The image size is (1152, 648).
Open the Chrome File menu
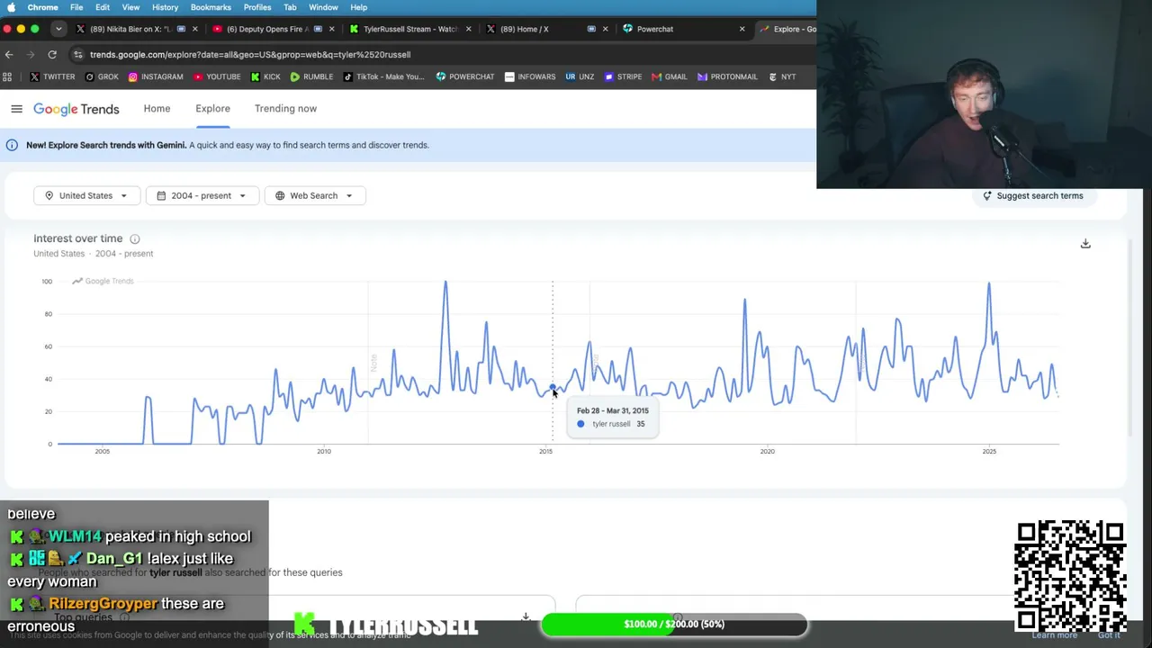[x=76, y=7]
